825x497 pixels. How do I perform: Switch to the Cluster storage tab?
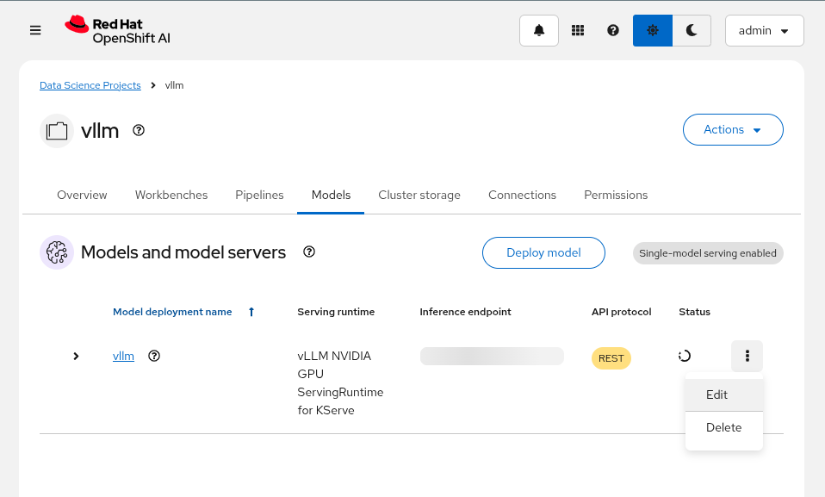[419, 195]
